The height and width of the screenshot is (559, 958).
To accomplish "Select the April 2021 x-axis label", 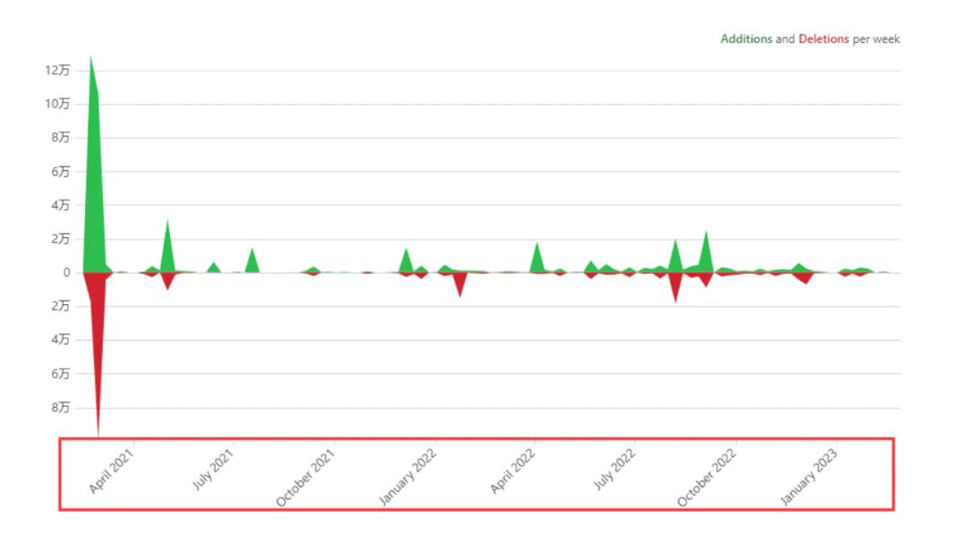I will pyautogui.click(x=112, y=471).
